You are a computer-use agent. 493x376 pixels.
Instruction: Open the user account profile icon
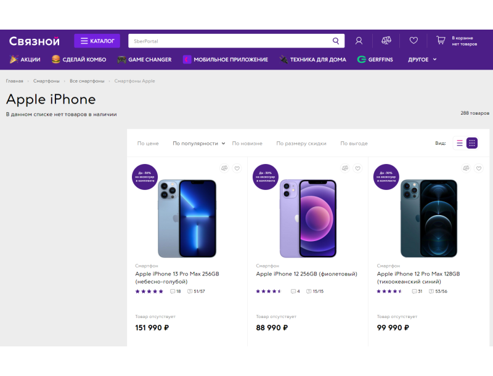pos(359,41)
